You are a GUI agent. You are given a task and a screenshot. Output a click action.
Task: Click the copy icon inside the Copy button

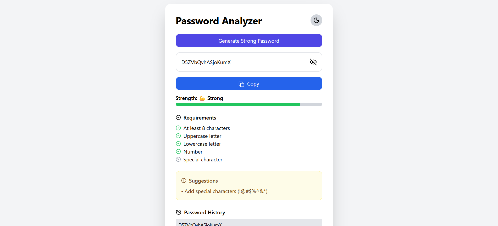point(241,84)
